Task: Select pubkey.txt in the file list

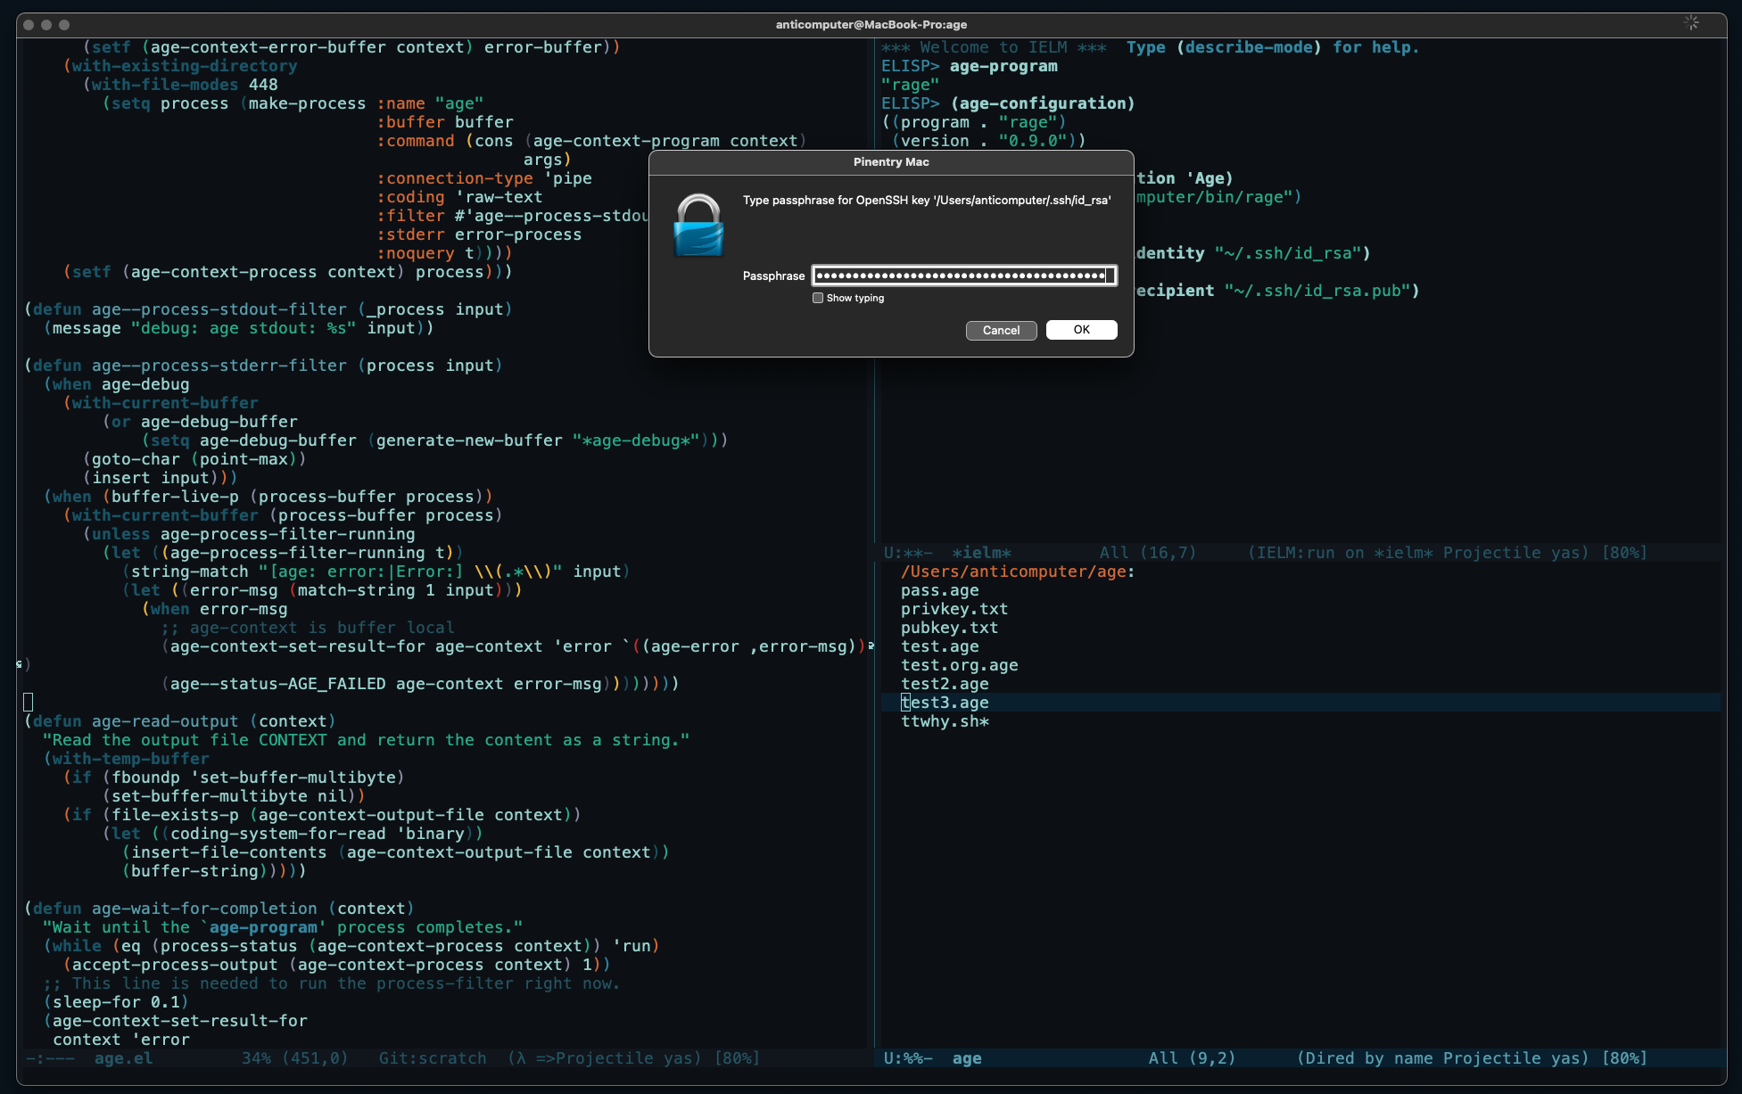Action: (x=949, y=628)
